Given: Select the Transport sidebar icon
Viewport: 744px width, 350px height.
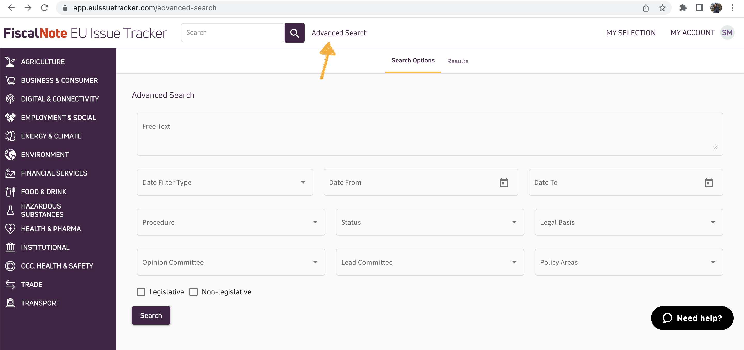Looking at the screenshot, I should coord(10,303).
